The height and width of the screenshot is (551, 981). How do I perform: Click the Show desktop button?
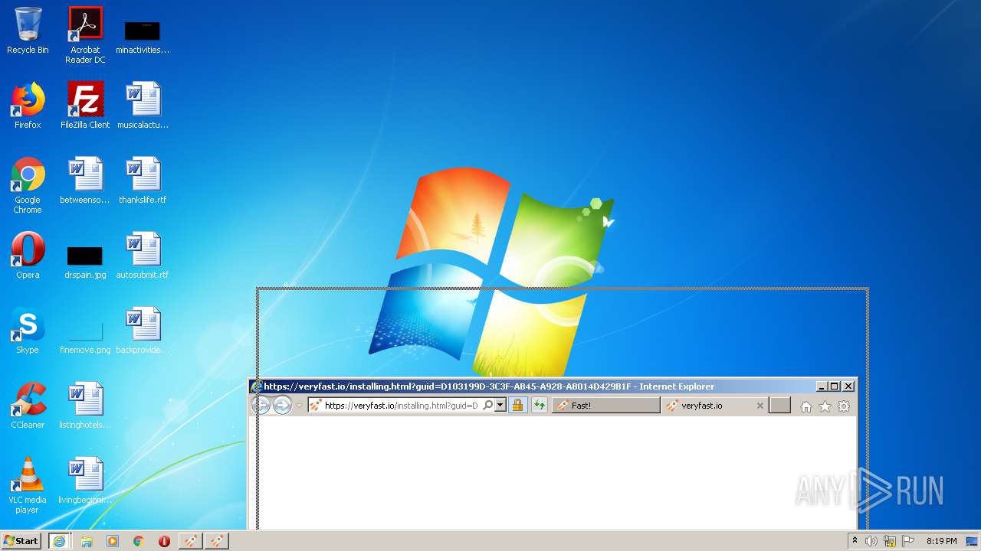(x=972, y=541)
